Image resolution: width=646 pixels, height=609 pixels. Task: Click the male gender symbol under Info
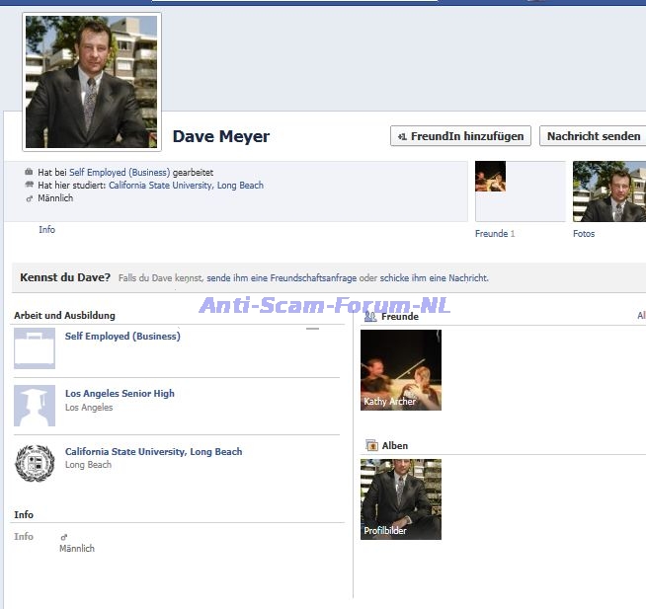64,537
